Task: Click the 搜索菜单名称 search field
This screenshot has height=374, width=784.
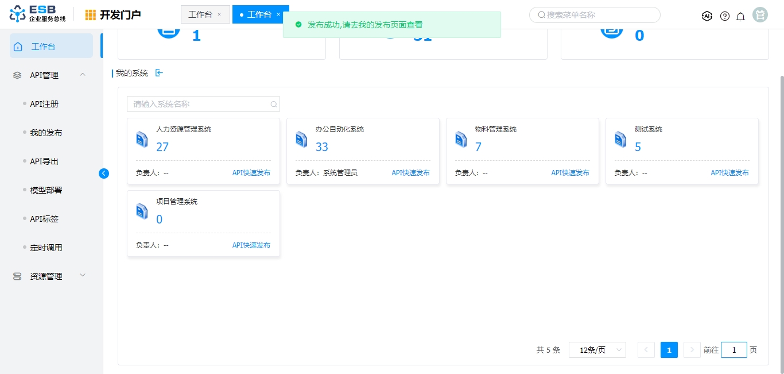Action: pos(597,15)
